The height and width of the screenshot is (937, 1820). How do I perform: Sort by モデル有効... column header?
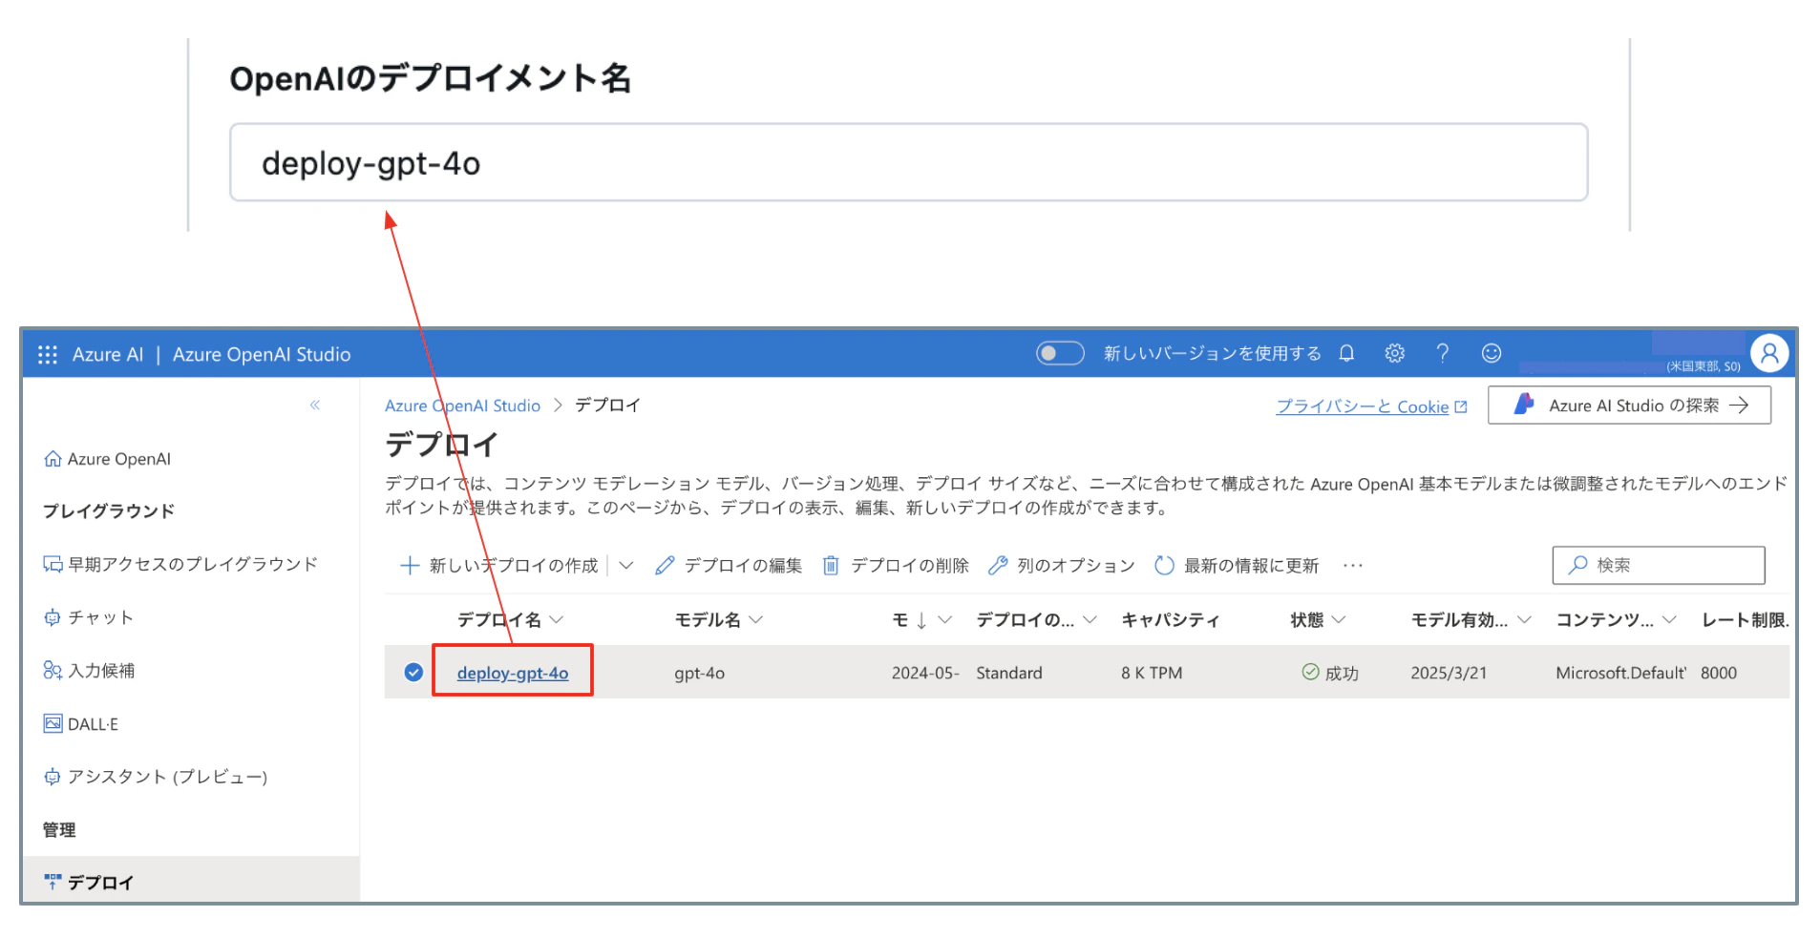(x=1471, y=620)
